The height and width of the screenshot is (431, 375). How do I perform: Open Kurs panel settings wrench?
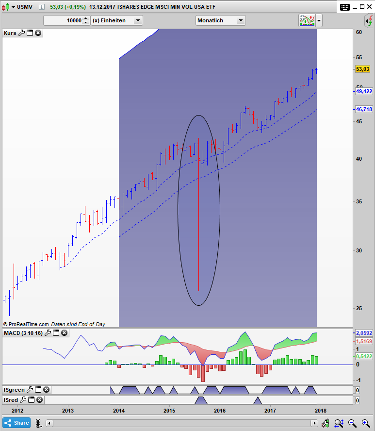pyautogui.click(x=21, y=33)
